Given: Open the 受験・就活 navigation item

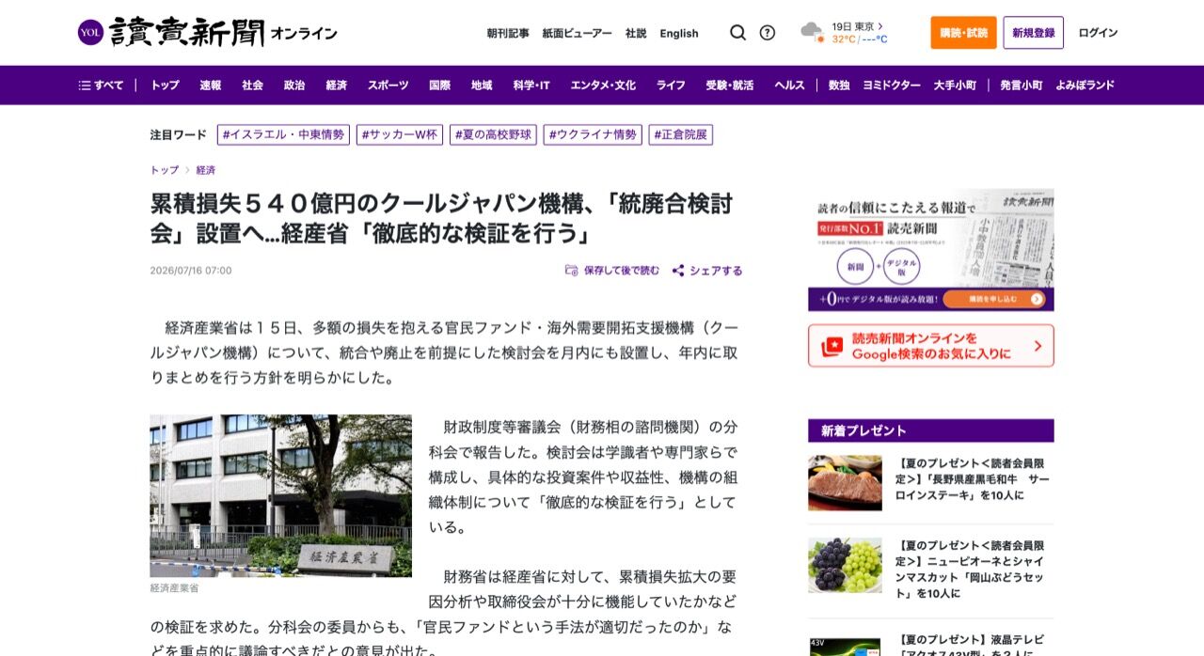Looking at the screenshot, I should [730, 85].
